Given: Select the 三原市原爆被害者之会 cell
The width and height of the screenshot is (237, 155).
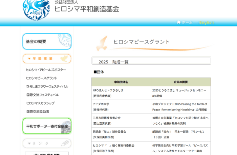Looking at the screenshot, I should 121,121.
